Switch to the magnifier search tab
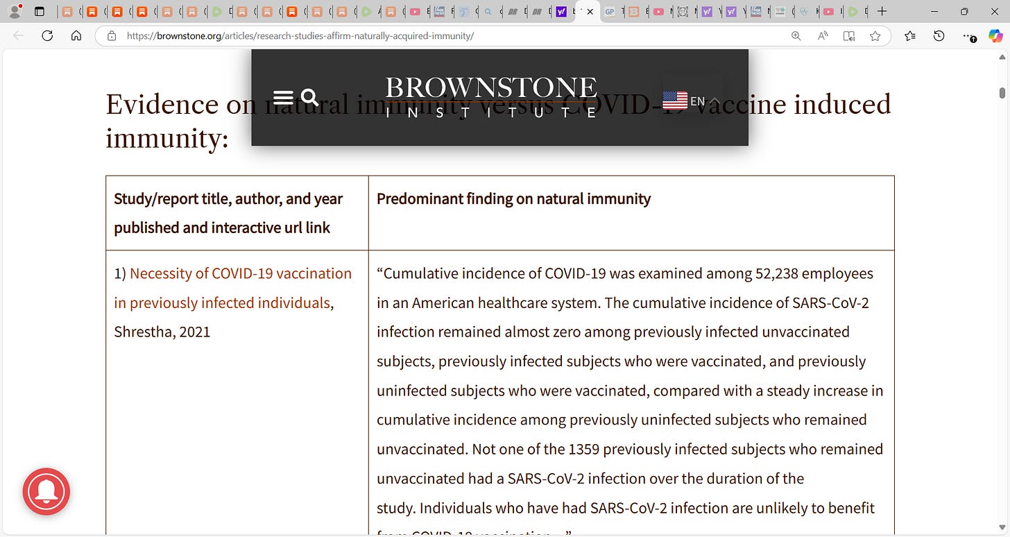Image resolution: width=1010 pixels, height=537 pixels. 488,12
